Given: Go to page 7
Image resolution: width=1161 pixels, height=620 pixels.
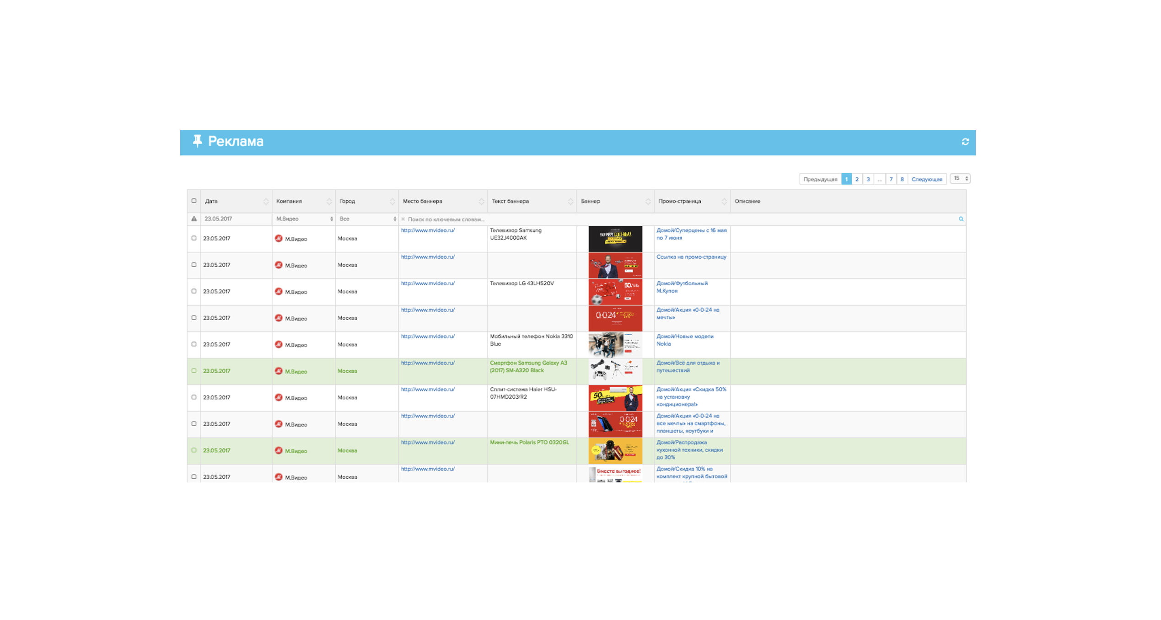Looking at the screenshot, I should [891, 179].
